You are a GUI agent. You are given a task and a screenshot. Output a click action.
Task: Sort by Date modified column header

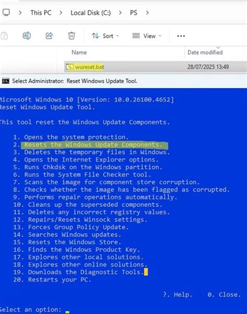[205, 52]
